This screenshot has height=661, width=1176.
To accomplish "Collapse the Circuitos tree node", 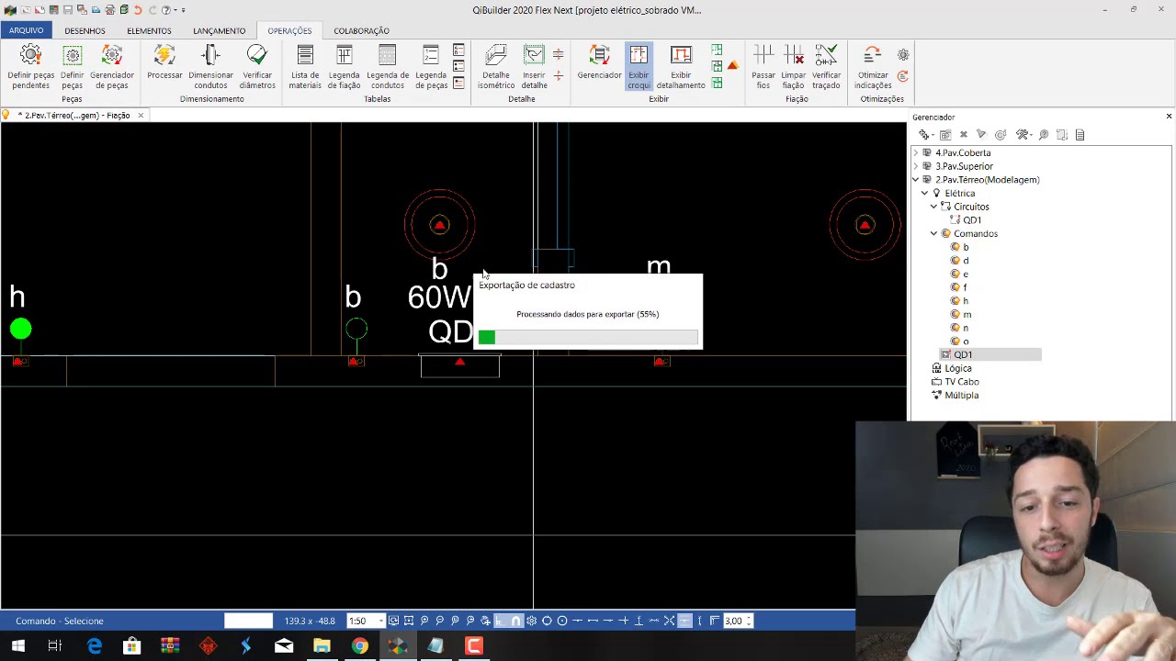I will coord(934,207).
